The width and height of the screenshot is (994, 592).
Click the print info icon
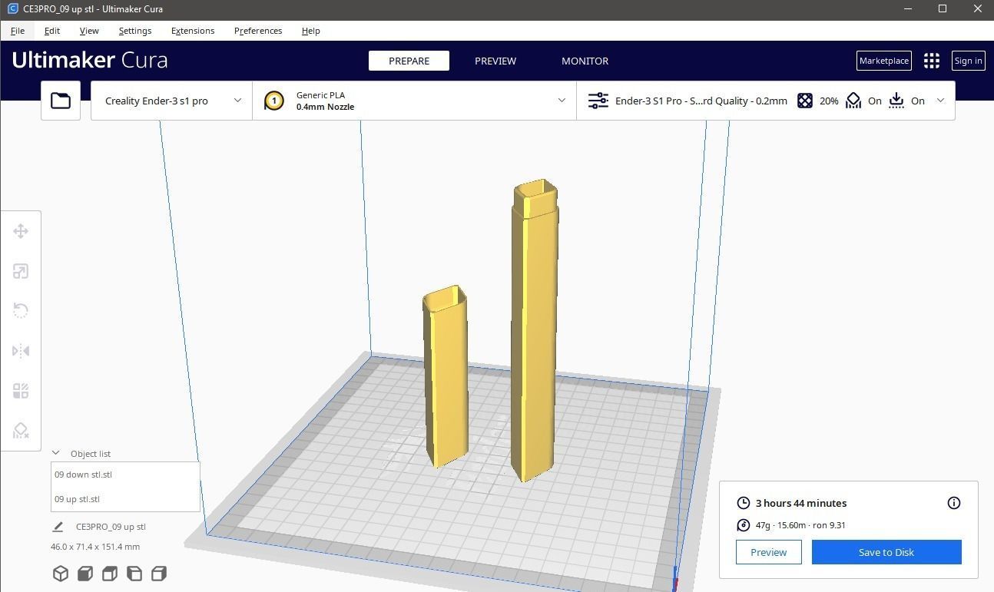coord(954,503)
